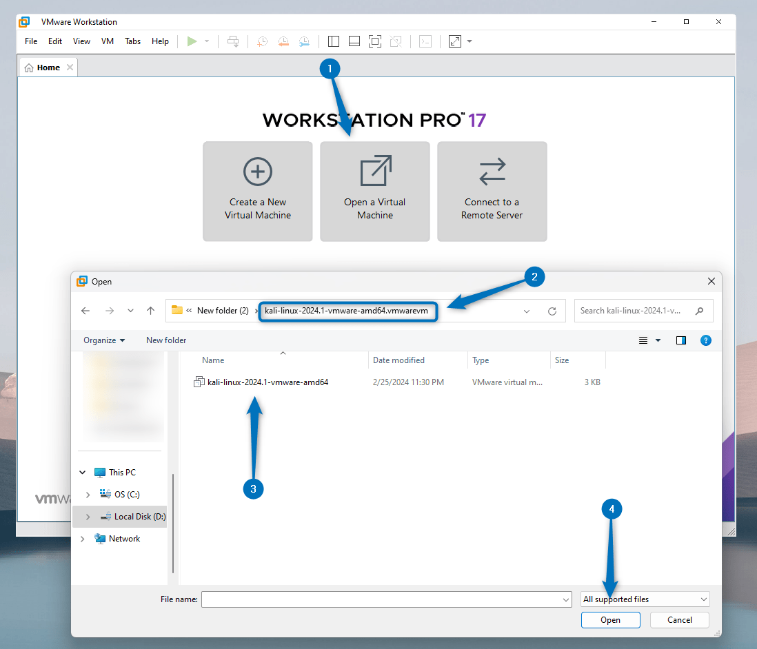Click the green Power On play icon
The width and height of the screenshot is (757, 649).
192,41
